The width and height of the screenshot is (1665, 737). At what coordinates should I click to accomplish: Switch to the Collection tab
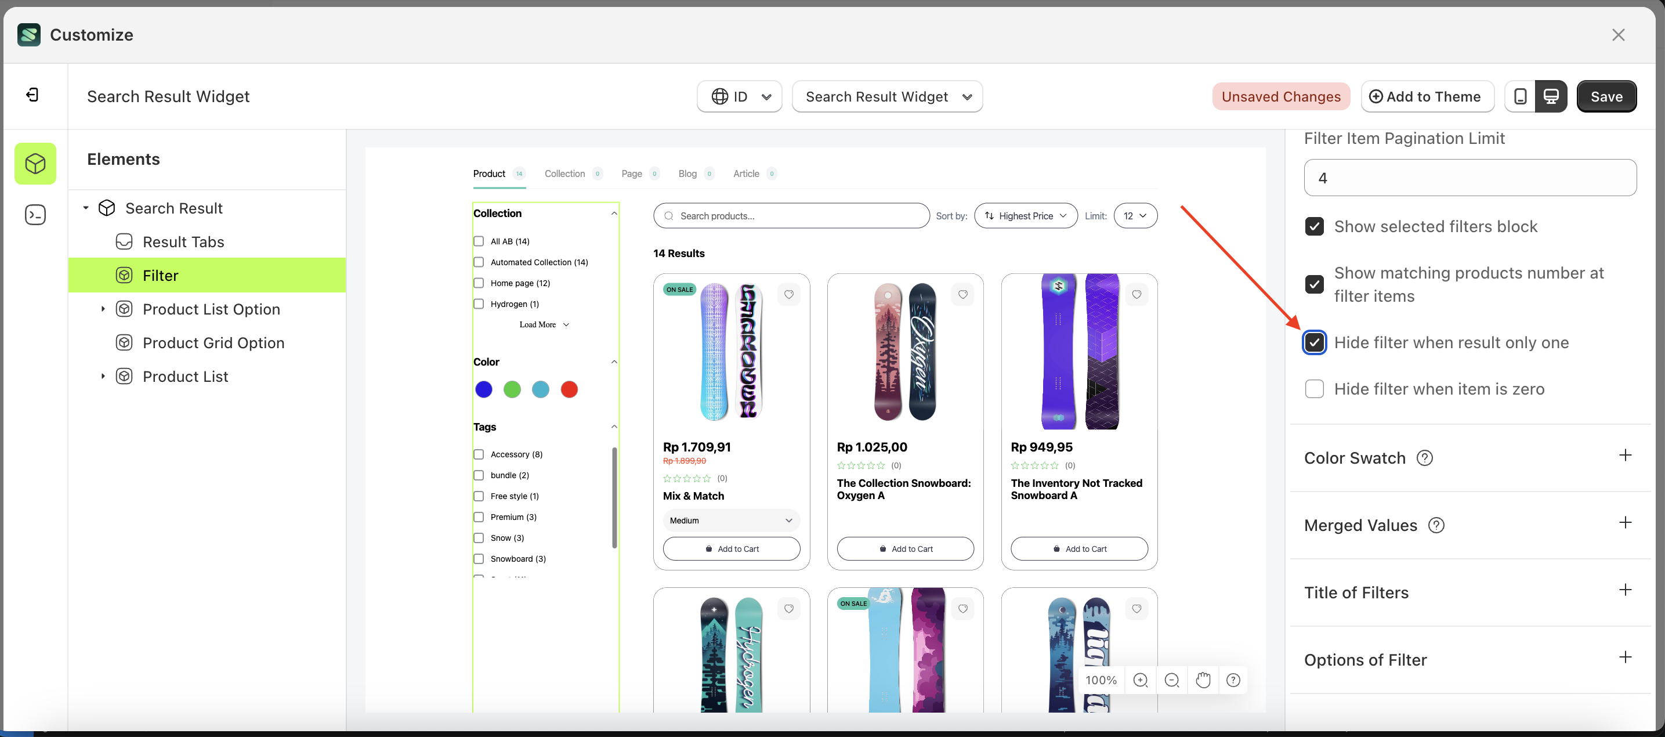(564, 174)
